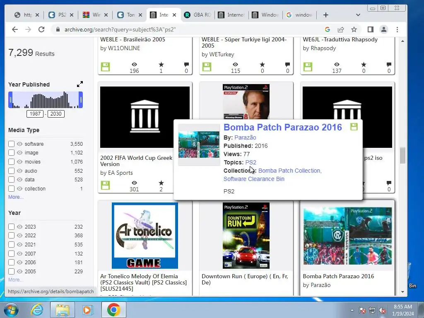Check the collection media type checkbox
424x318 pixels.
pyautogui.click(x=11, y=188)
